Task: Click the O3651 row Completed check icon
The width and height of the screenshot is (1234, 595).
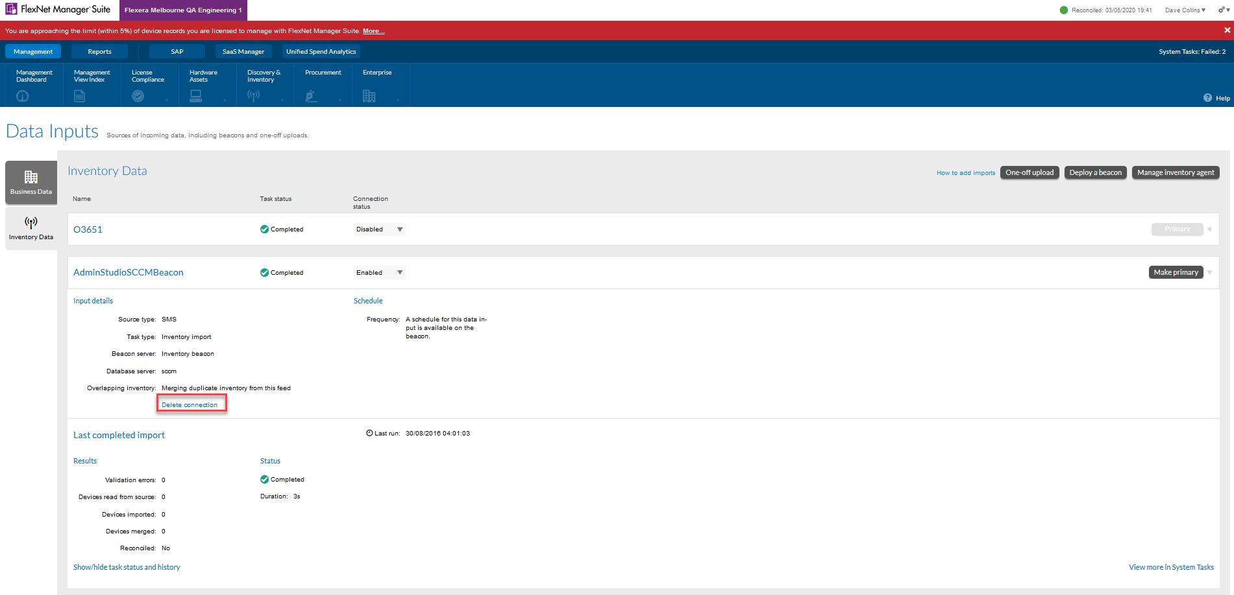Action: click(x=264, y=229)
